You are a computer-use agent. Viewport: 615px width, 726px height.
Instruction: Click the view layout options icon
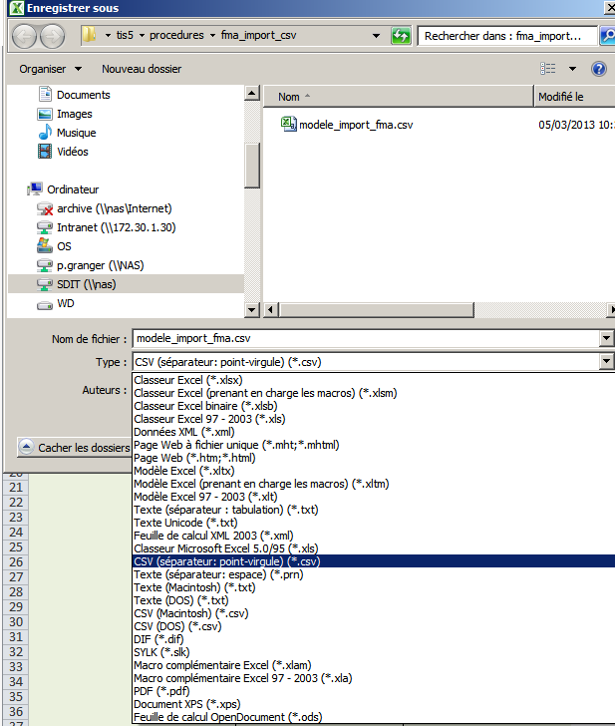548,69
